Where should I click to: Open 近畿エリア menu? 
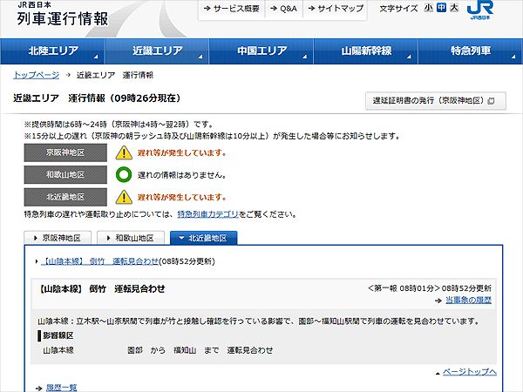(x=157, y=51)
